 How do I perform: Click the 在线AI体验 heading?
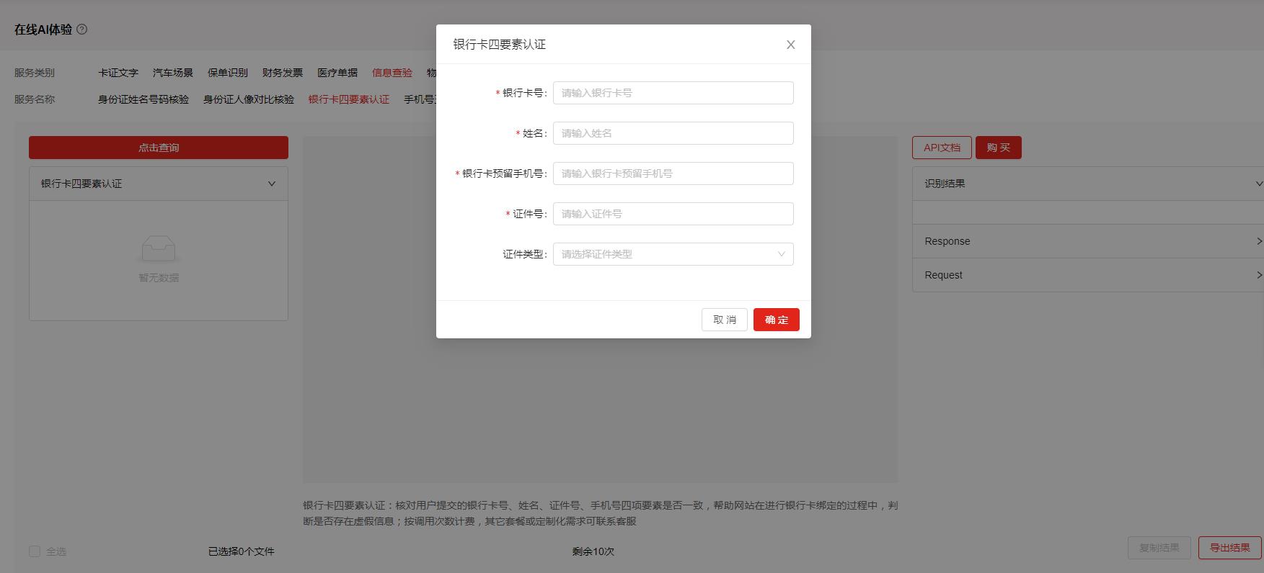pos(43,30)
